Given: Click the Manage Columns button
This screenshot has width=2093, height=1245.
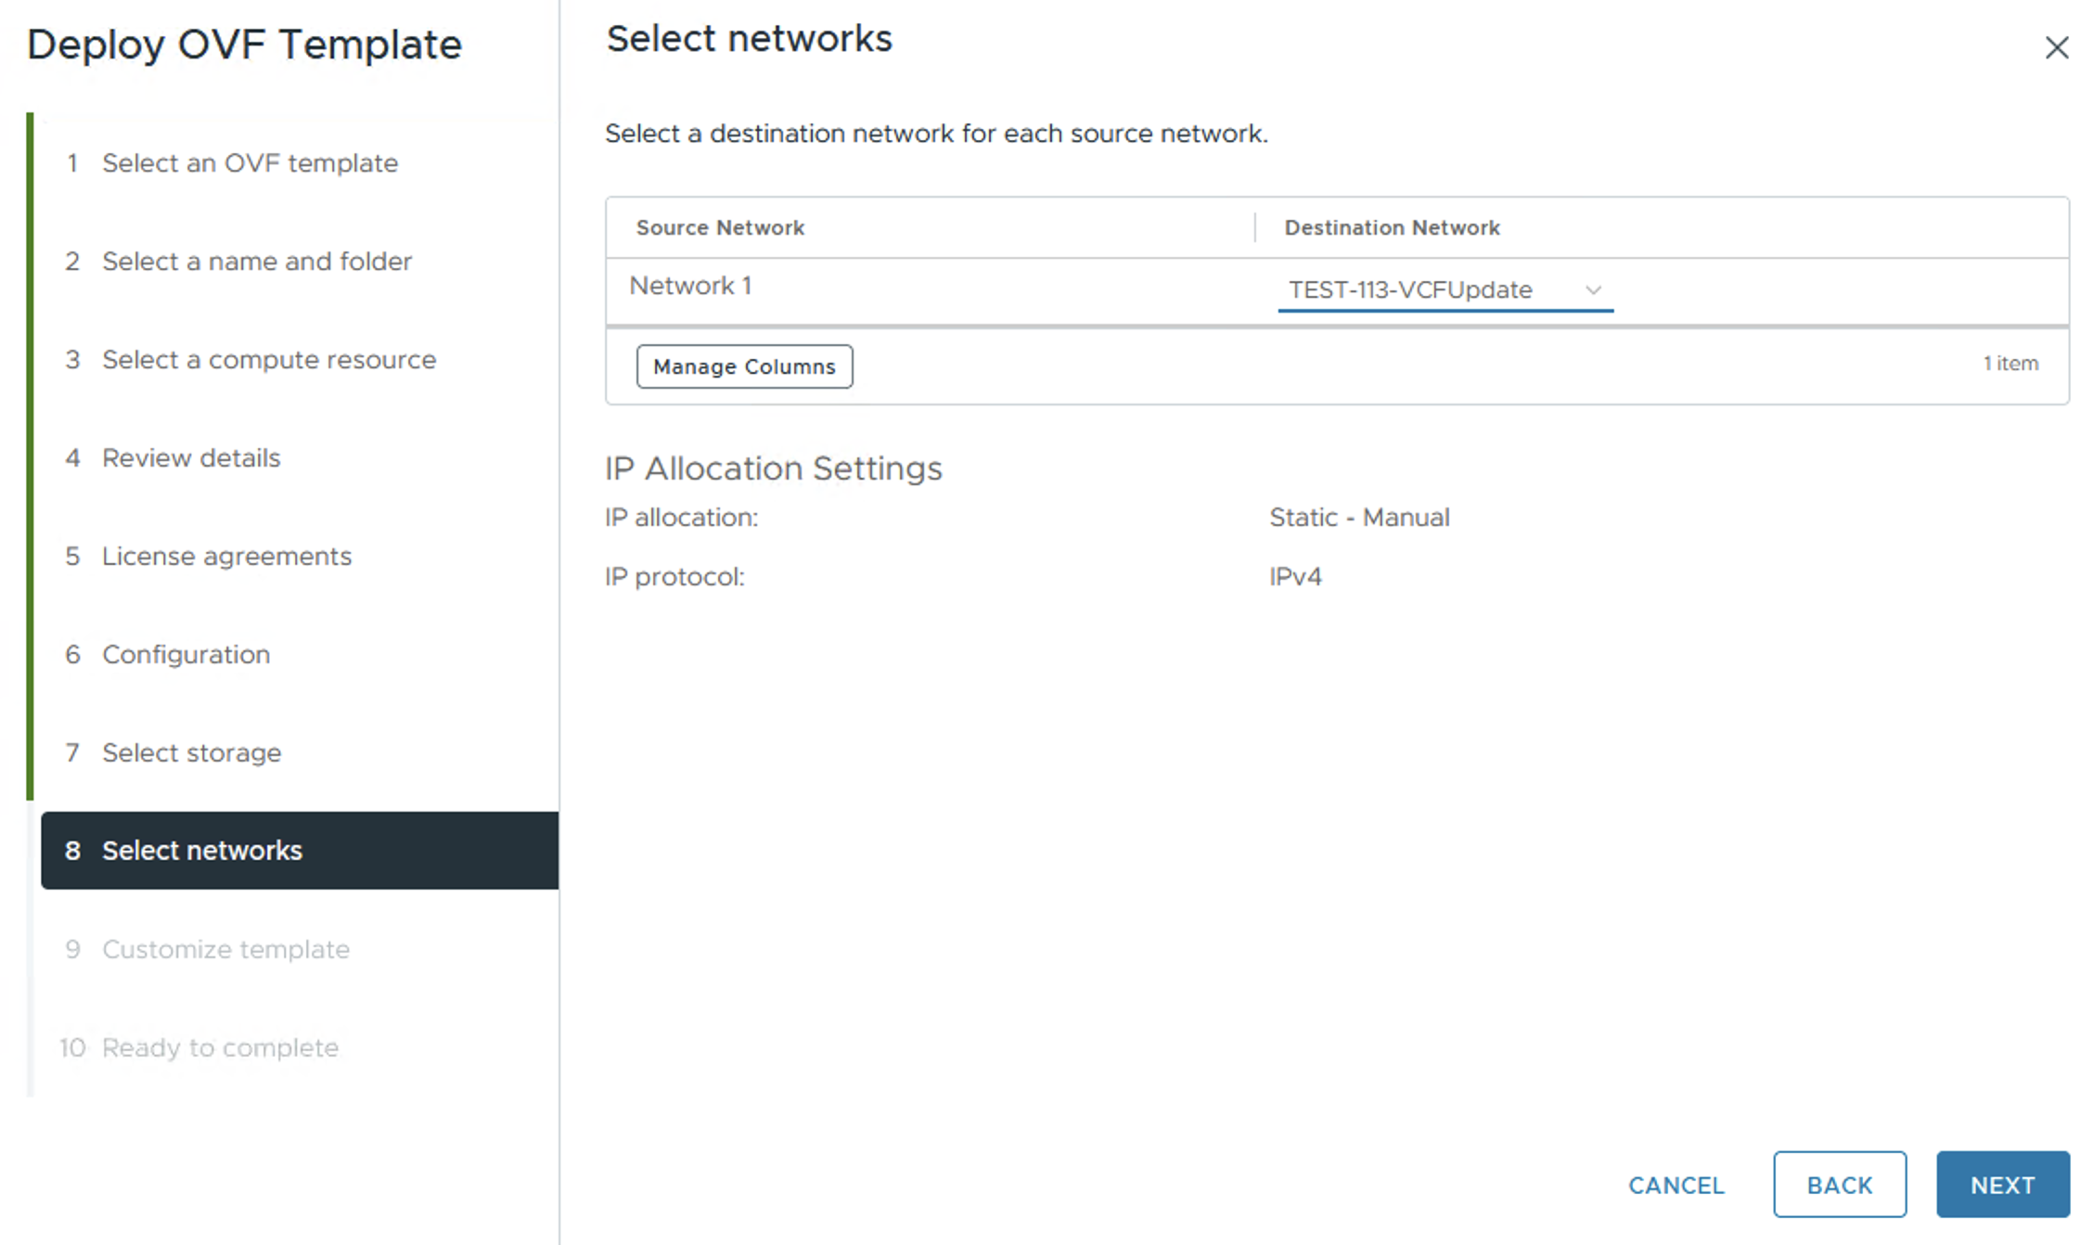Looking at the screenshot, I should [744, 366].
